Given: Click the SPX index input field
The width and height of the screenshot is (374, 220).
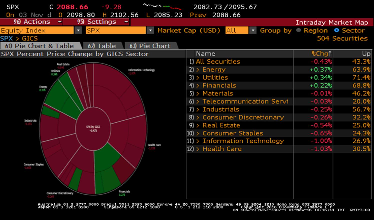Looking at the screenshot, I should [x=116, y=30].
